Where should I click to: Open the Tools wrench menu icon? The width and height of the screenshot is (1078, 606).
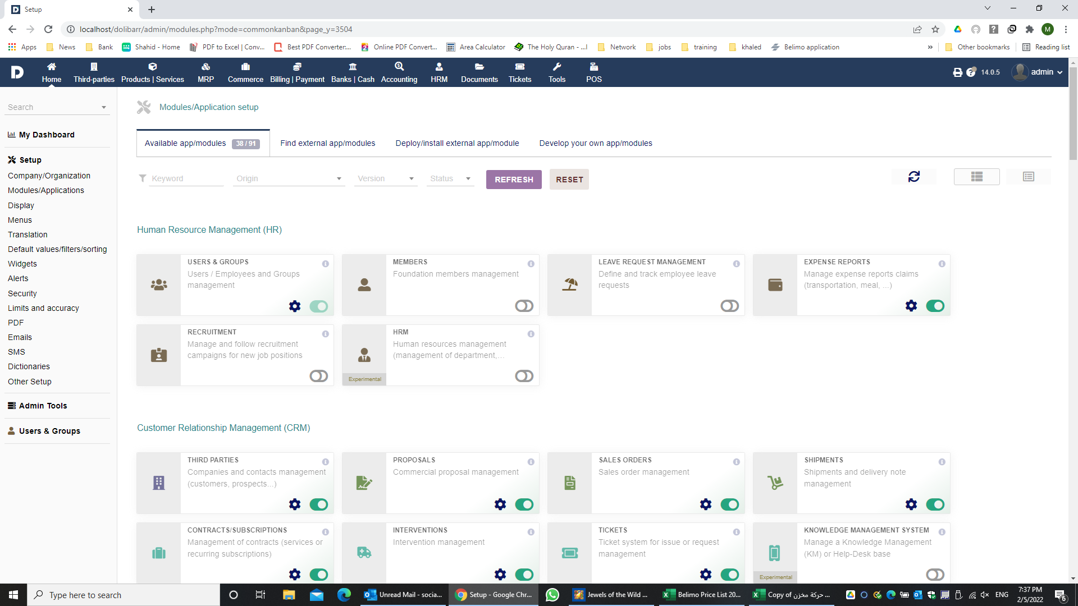click(x=556, y=67)
